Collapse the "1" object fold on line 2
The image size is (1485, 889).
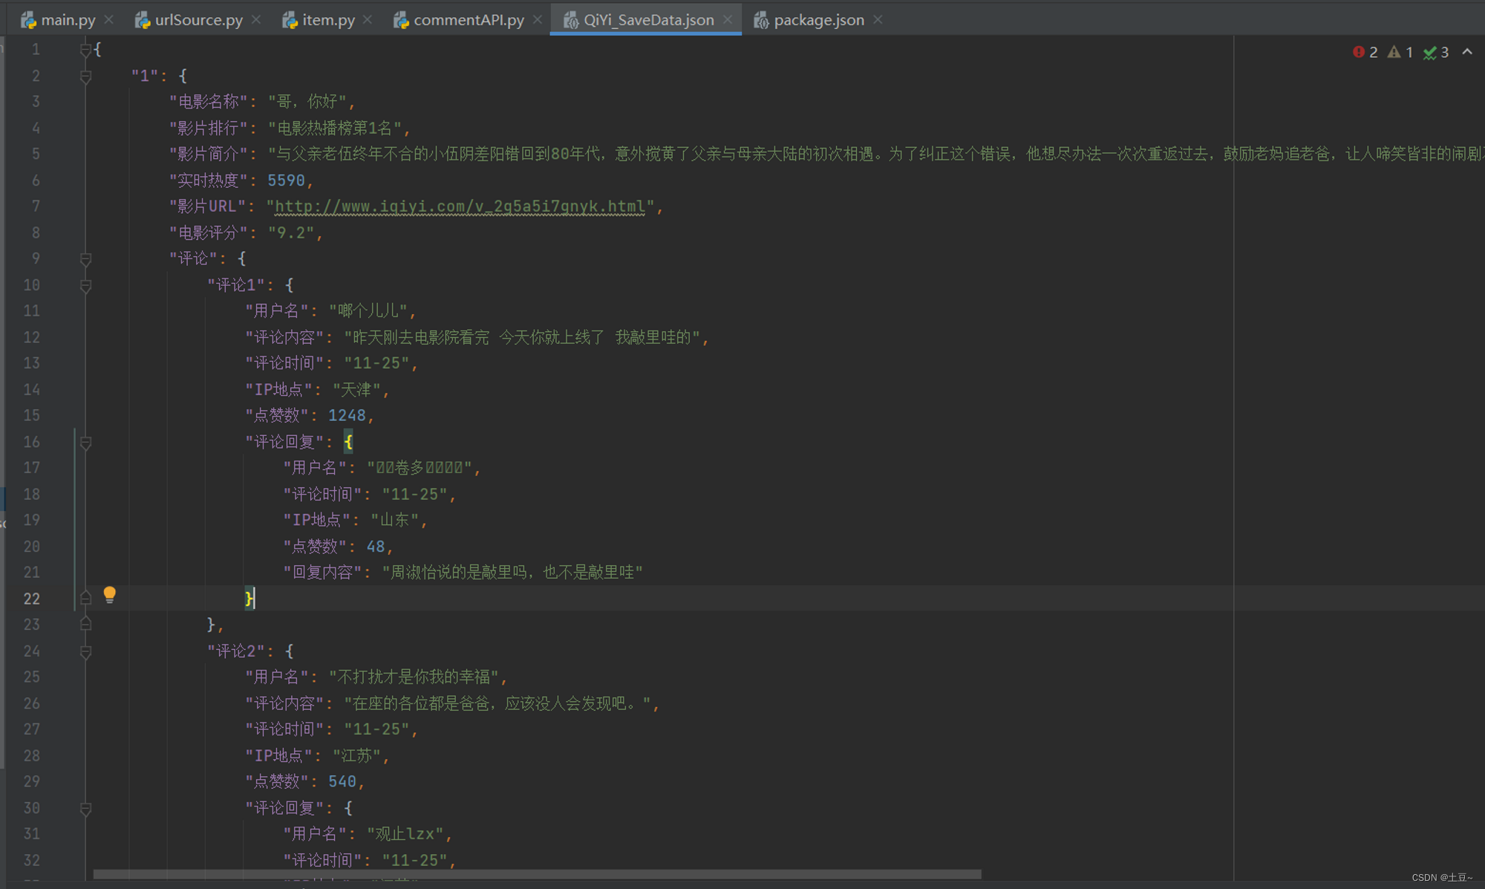[85, 76]
